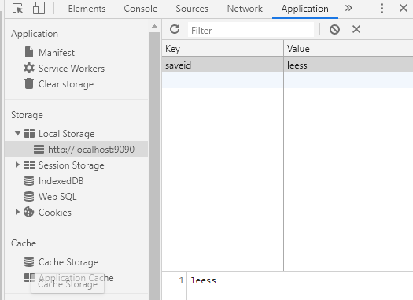Click the localhost:9090 table icon
413x300 pixels.
coord(39,149)
